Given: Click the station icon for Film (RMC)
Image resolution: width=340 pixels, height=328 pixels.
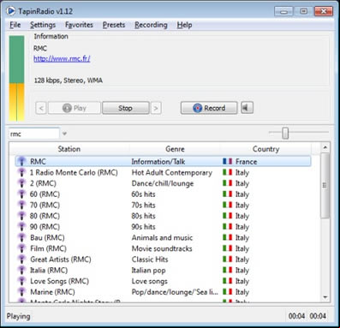Looking at the screenshot, I should [x=21, y=248].
